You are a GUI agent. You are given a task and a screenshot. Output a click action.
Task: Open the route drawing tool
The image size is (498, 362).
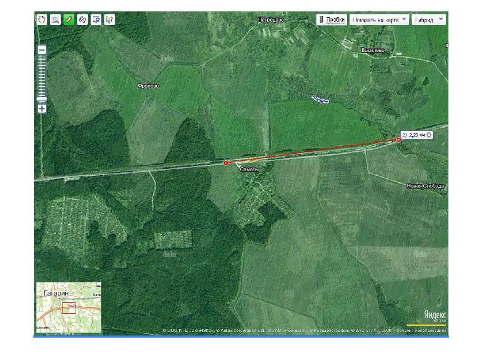pyautogui.click(x=82, y=19)
